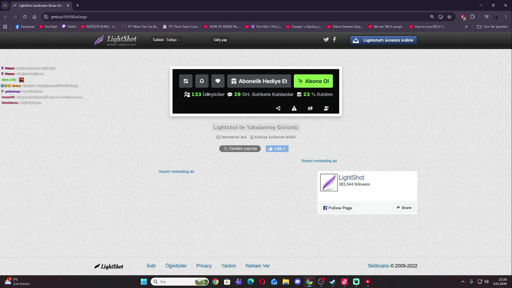Open the YouTube bookmark
The image size is (512, 288).
pos(48,27)
